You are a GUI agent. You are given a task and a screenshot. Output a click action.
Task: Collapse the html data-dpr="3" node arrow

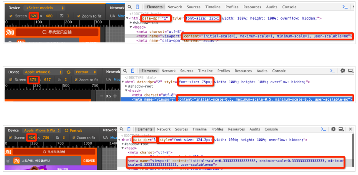pyautogui.click(x=119, y=140)
